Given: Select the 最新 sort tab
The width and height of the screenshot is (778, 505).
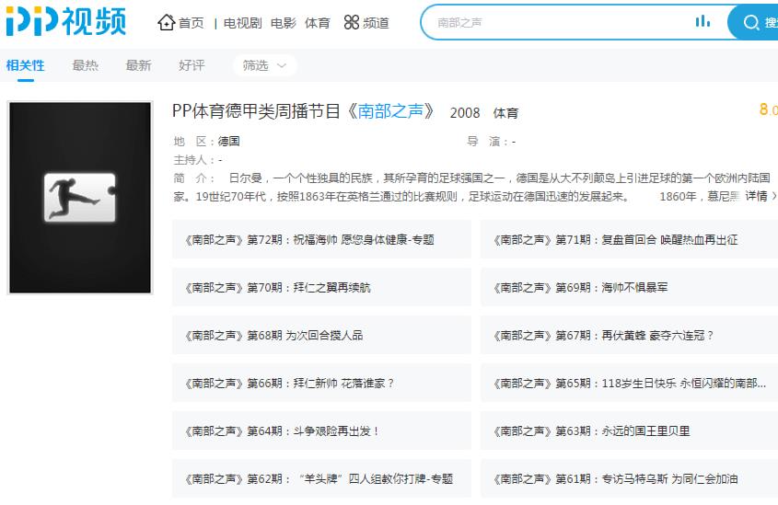Looking at the screenshot, I should 138,65.
